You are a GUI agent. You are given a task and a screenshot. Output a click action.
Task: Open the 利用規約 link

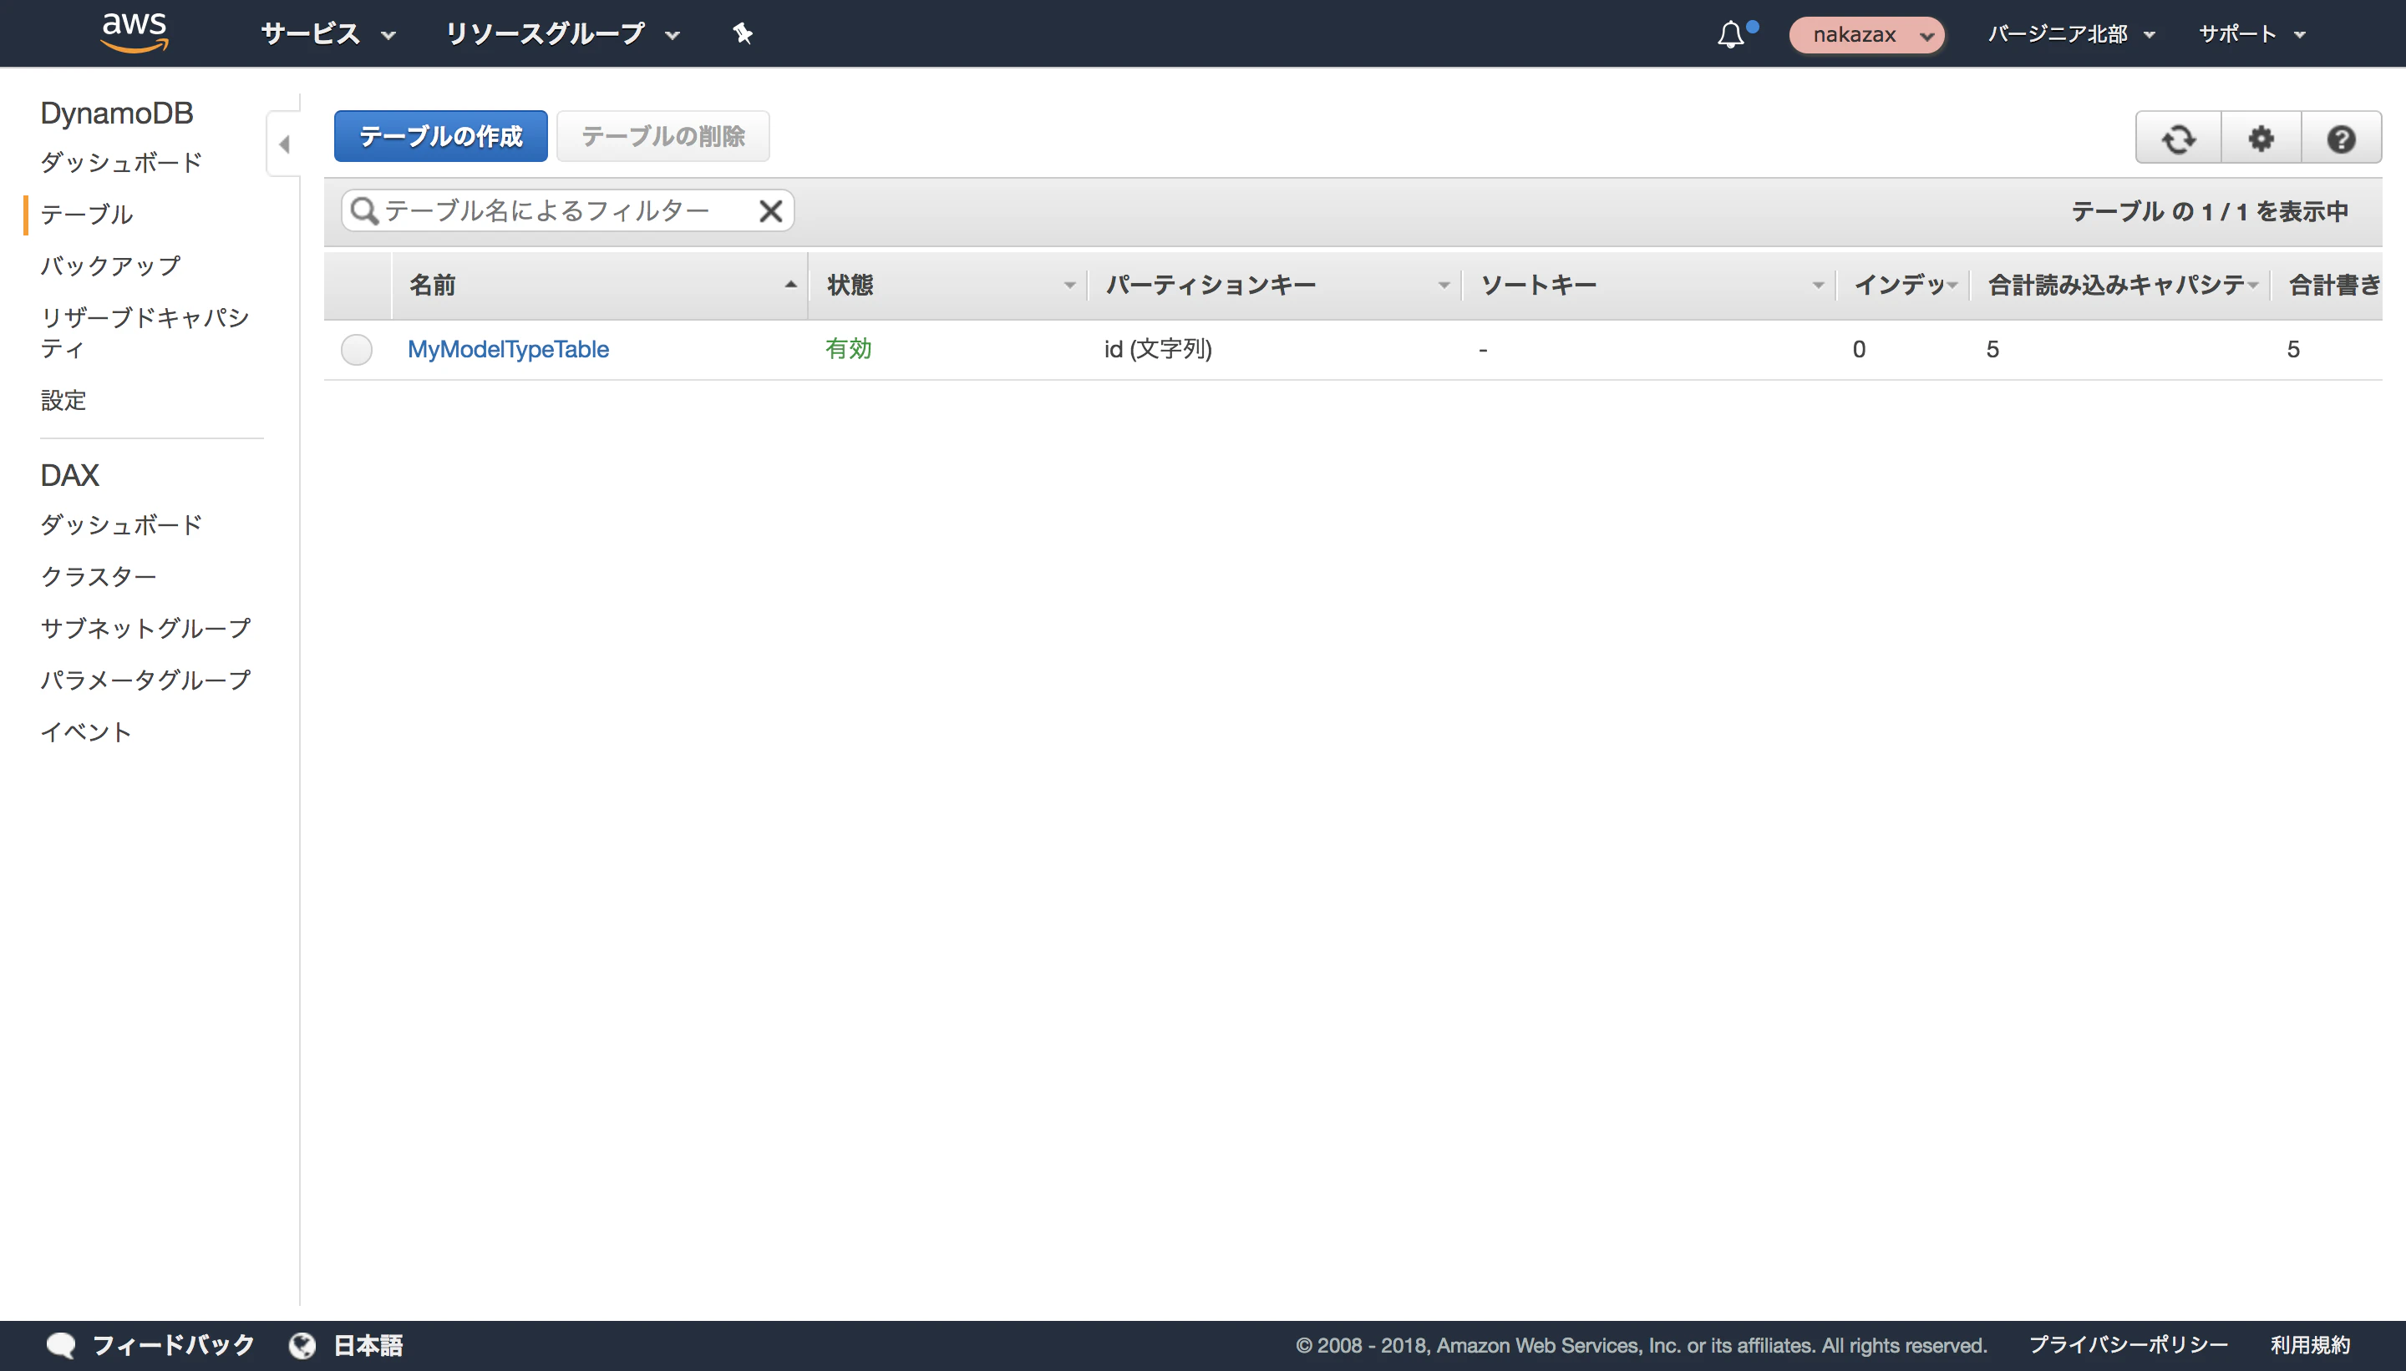(2310, 1344)
